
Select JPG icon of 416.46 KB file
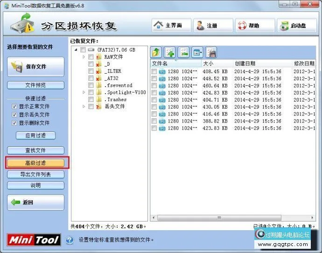click(x=162, y=114)
